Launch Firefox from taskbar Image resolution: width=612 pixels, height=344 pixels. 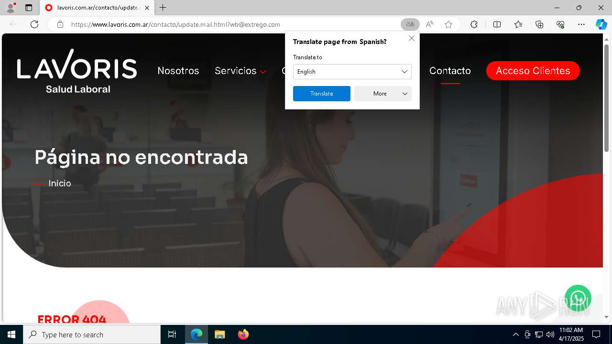point(243,334)
